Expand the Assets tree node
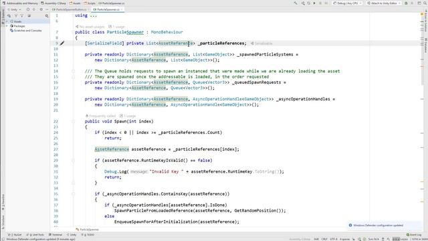Viewport: 428px width, 241px height. coord(7,21)
